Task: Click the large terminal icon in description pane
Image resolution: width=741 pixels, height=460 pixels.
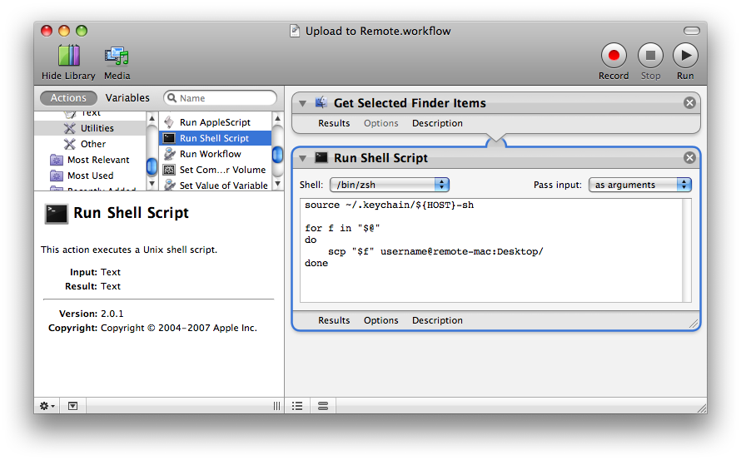Action: [x=57, y=214]
